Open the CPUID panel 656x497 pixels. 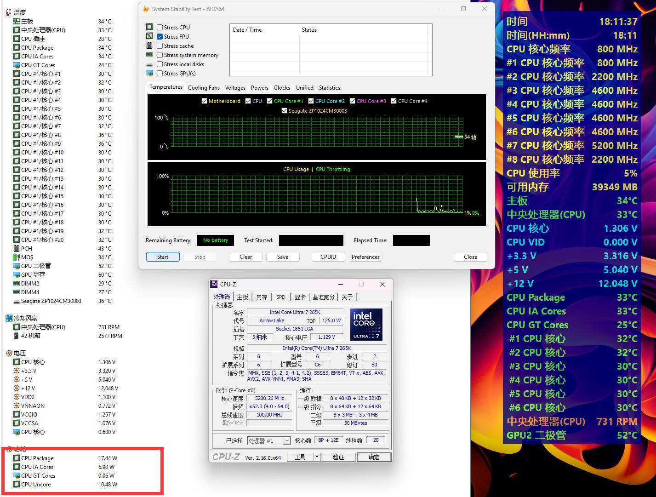pos(328,257)
